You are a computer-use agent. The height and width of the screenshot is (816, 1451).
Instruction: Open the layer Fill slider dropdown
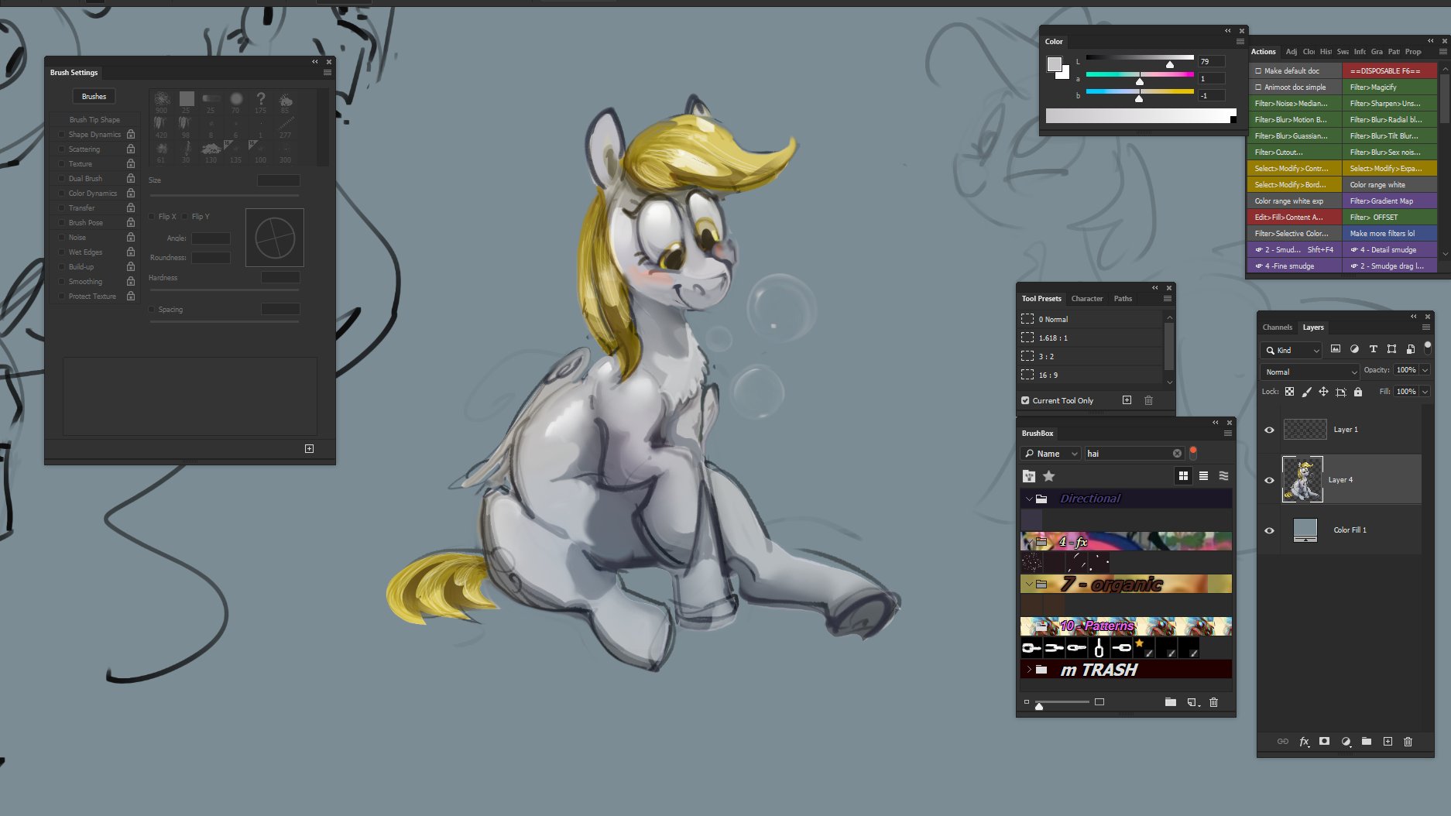pyautogui.click(x=1425, y=392)
